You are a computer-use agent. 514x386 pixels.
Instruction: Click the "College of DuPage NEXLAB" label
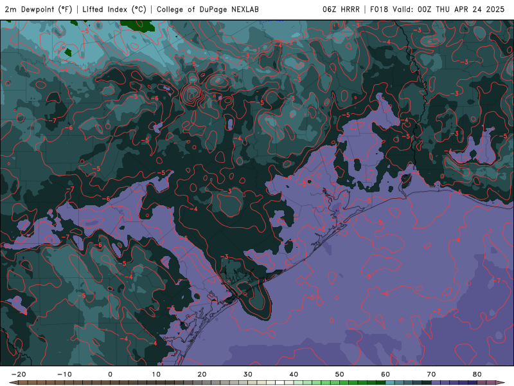(x=208, y=9)
